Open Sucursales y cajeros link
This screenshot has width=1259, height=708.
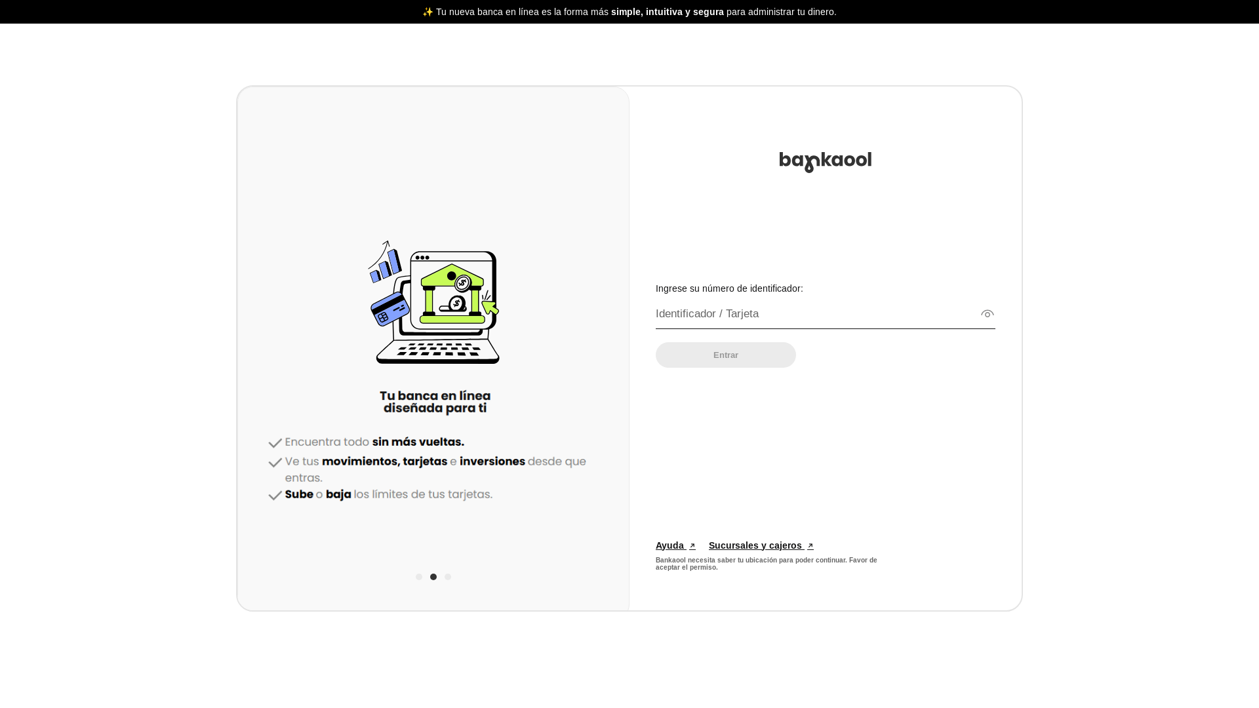click(x=761, y=545)
